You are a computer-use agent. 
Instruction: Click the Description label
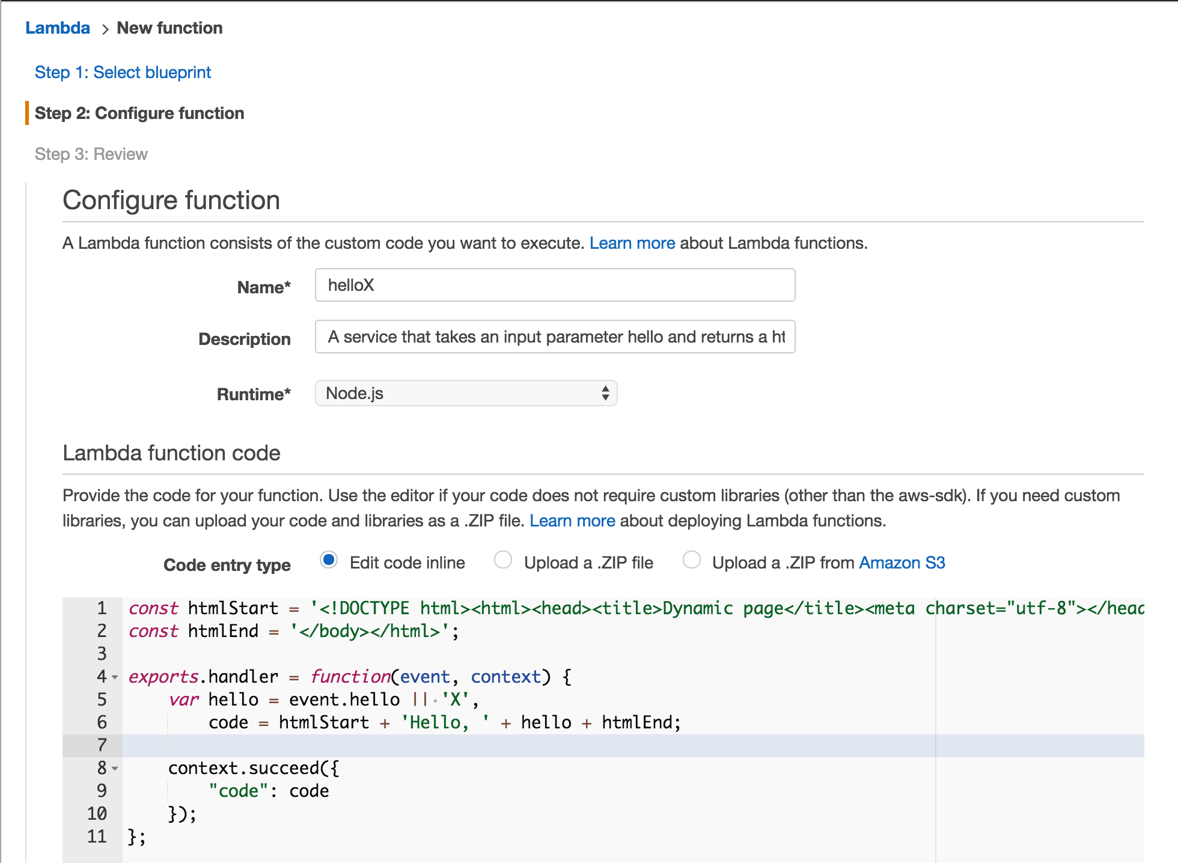click(x=245, y=340)
